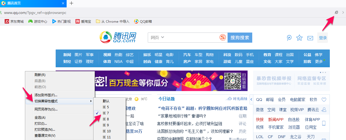
Task: Open the 娱乐 navigation link
Action: (x=147, y=55)
